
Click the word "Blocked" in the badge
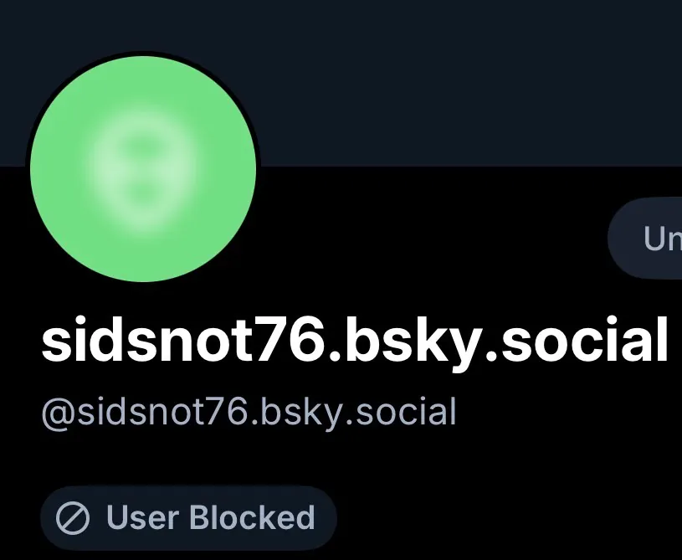(252, 518)
